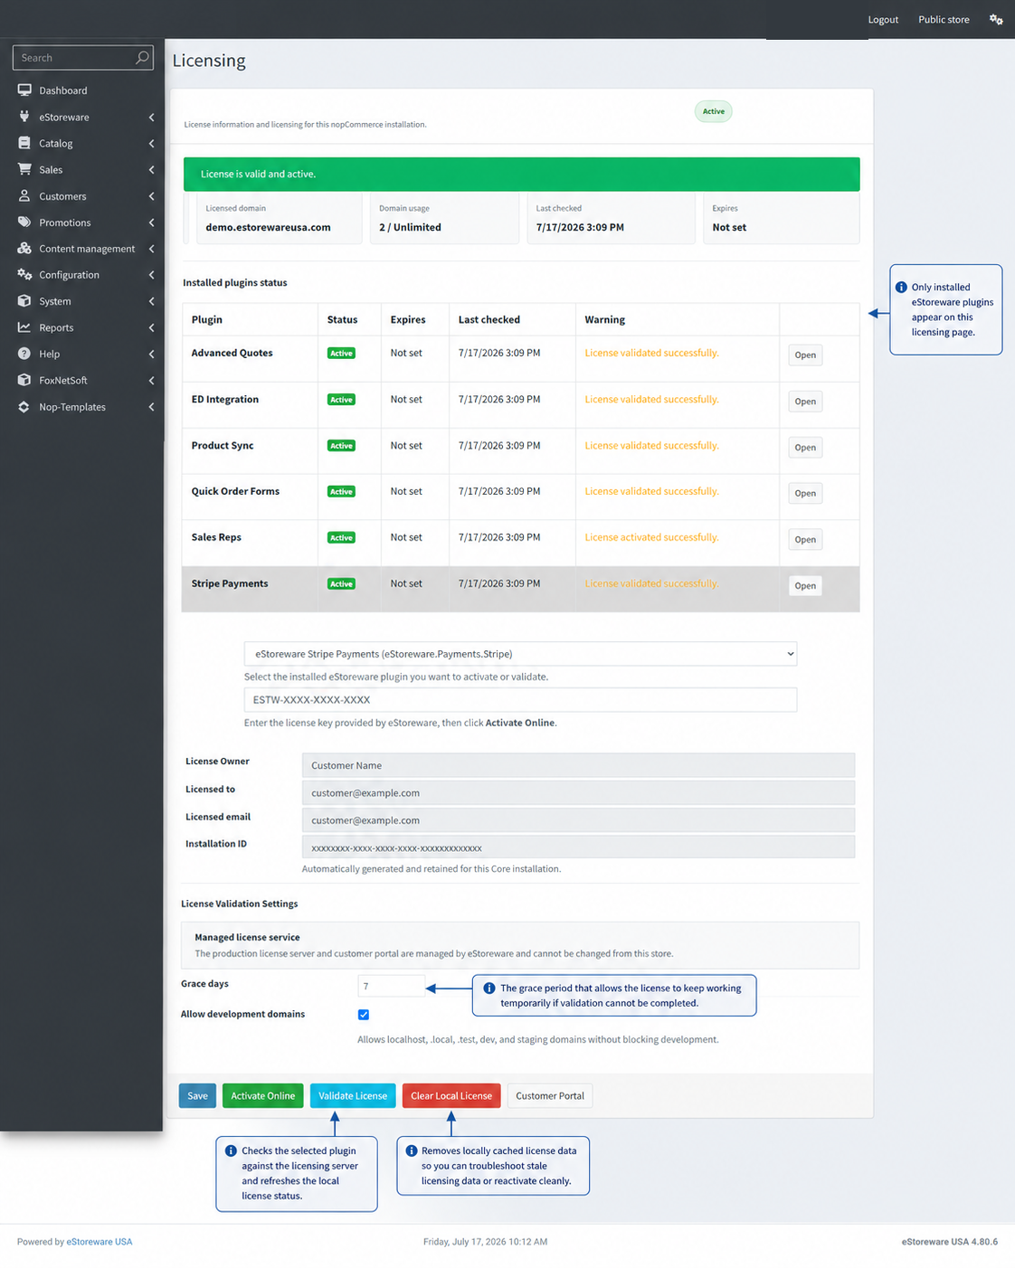Click the Reports chart icon
The image size is (1015, 1268).
pyautogui.click(x=24, y=327)
